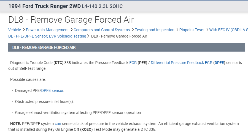Image resolution: width=248 pixels, height=136 pixels.
Task: Go to Powertrain Management breadcrumb
Action: click(47, 30)
